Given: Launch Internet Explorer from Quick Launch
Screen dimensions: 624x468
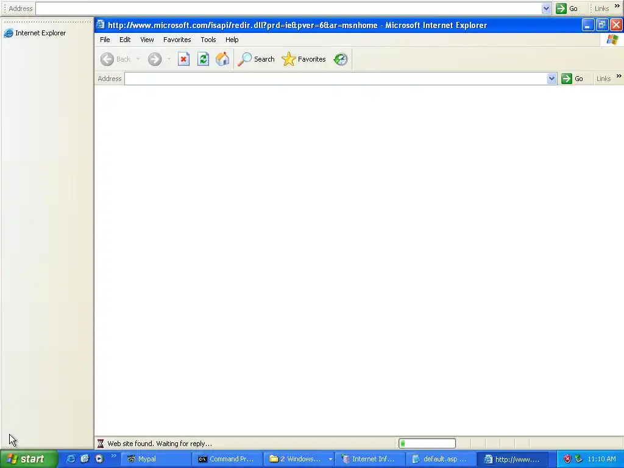Looking at the screenshot, I should point(71,459).
